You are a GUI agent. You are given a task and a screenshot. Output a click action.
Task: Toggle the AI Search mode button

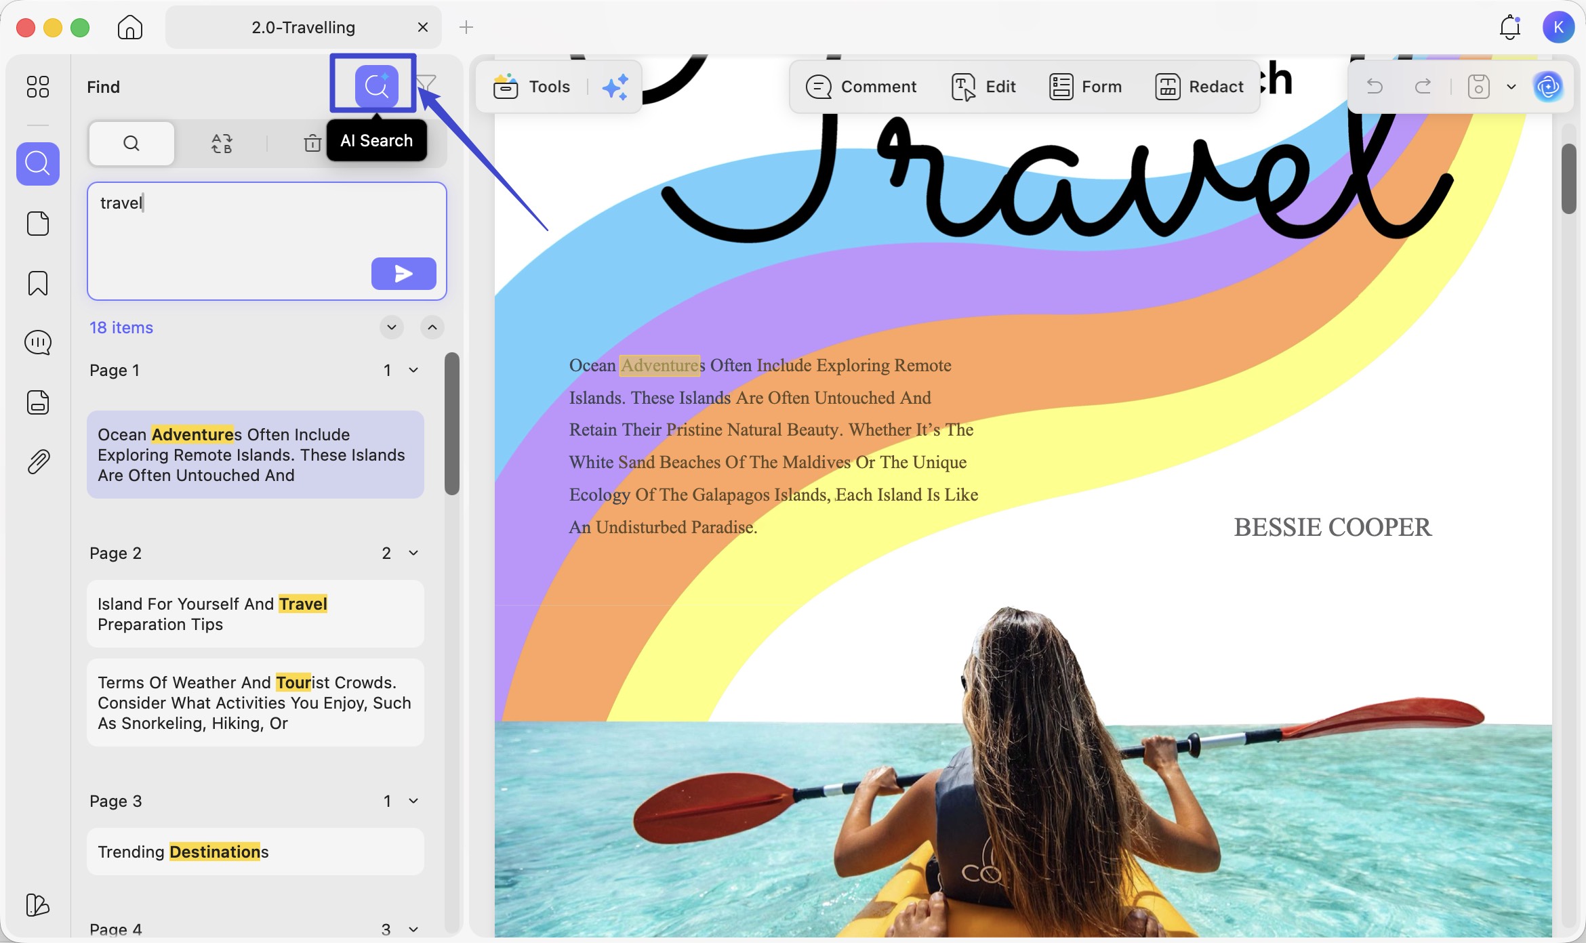click(376, 86)
